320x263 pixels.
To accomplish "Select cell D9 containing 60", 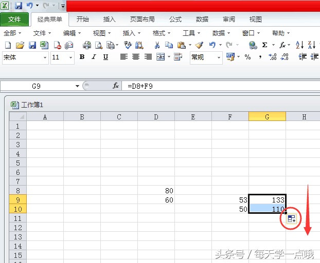I will (156, 200).
